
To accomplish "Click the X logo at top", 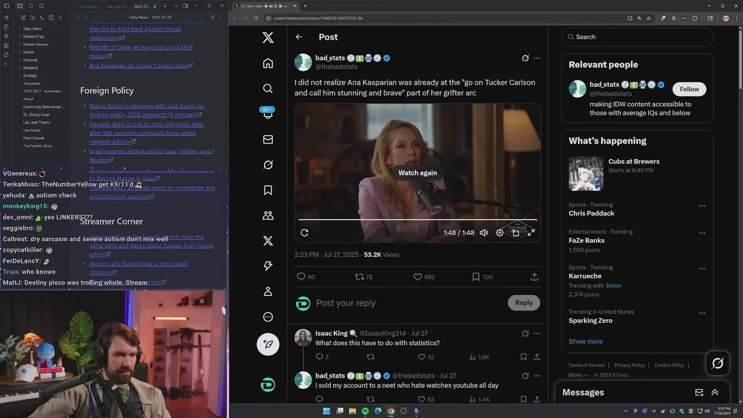I will [268, 38].
